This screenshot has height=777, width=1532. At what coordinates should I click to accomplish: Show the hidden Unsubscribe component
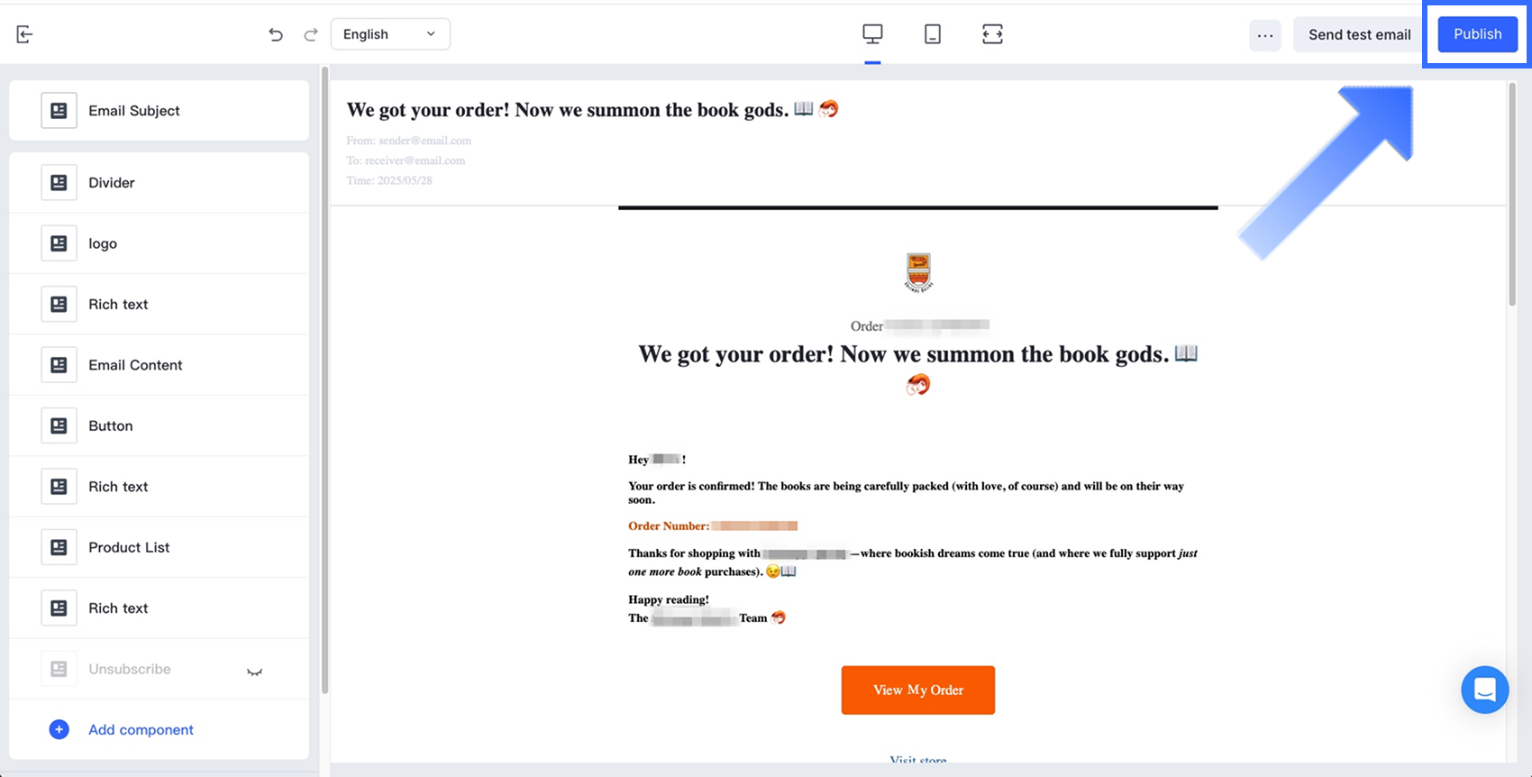pos(255,671)
